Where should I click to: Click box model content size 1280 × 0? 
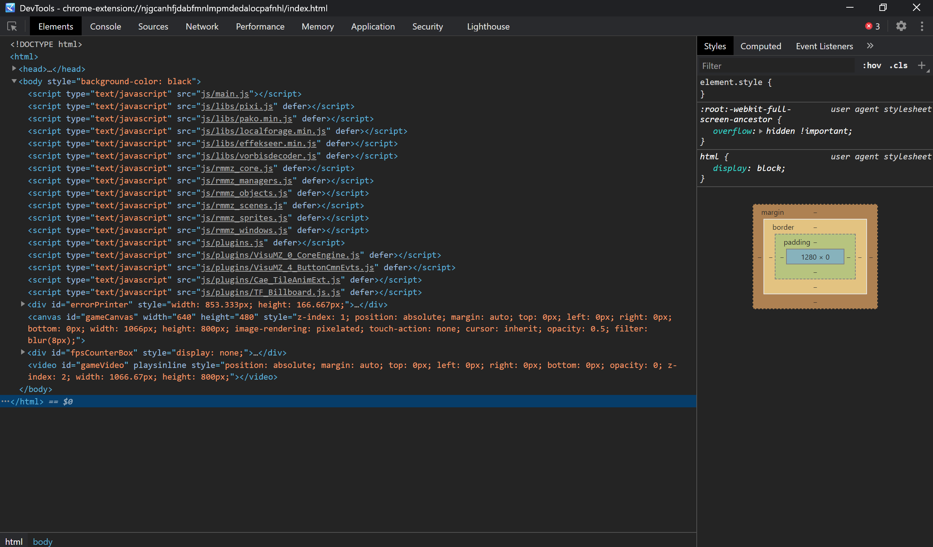point(815,257)
